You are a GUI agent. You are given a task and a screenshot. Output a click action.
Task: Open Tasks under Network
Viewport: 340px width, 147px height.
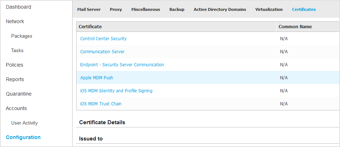pyautogui.click(x=17, y=50)
